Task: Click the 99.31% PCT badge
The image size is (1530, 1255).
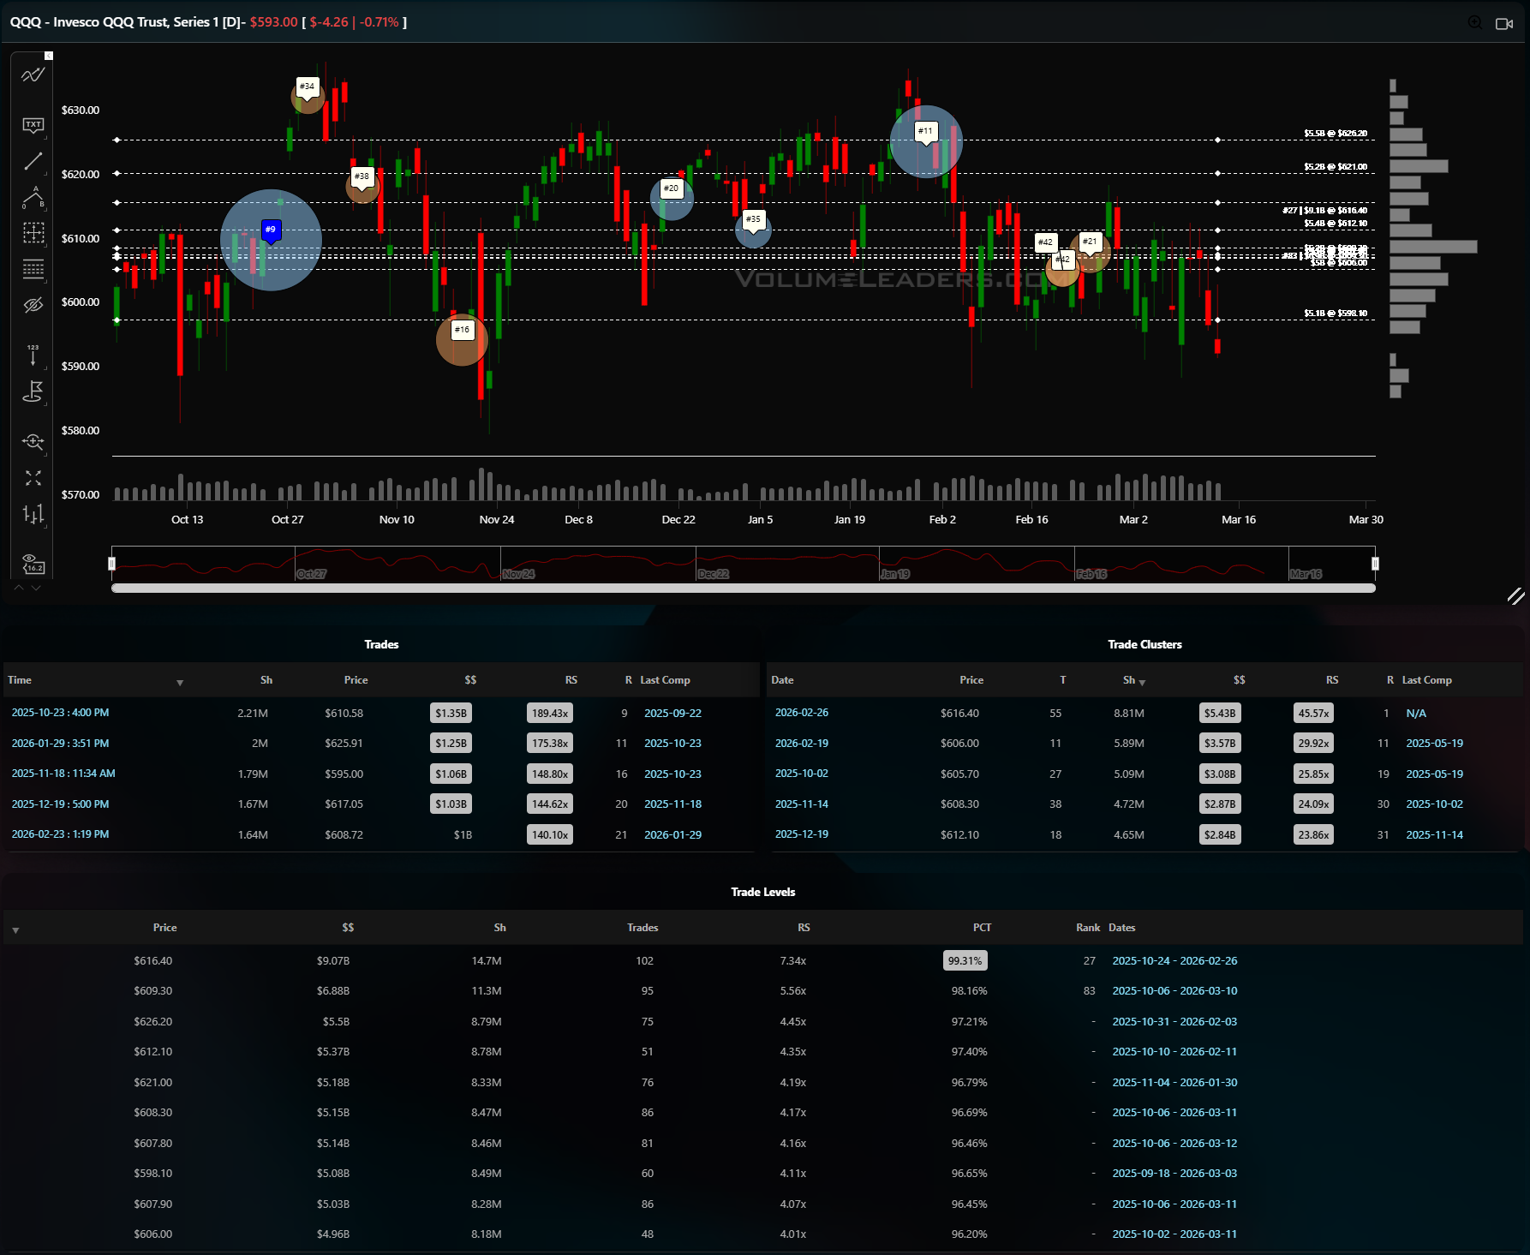Action: [965, 961]
